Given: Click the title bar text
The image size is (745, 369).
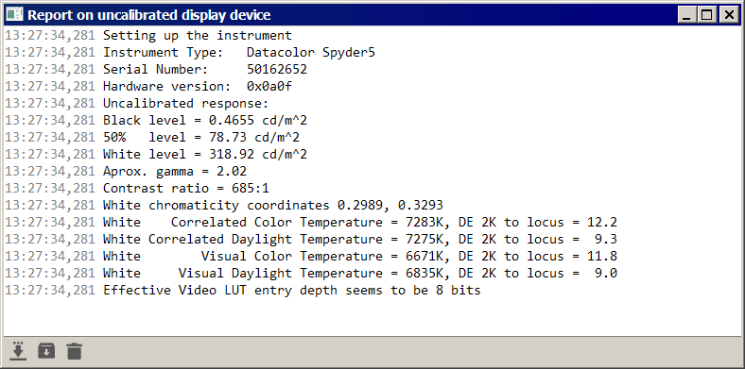Looking at the screenshot, I should (148, 15).
